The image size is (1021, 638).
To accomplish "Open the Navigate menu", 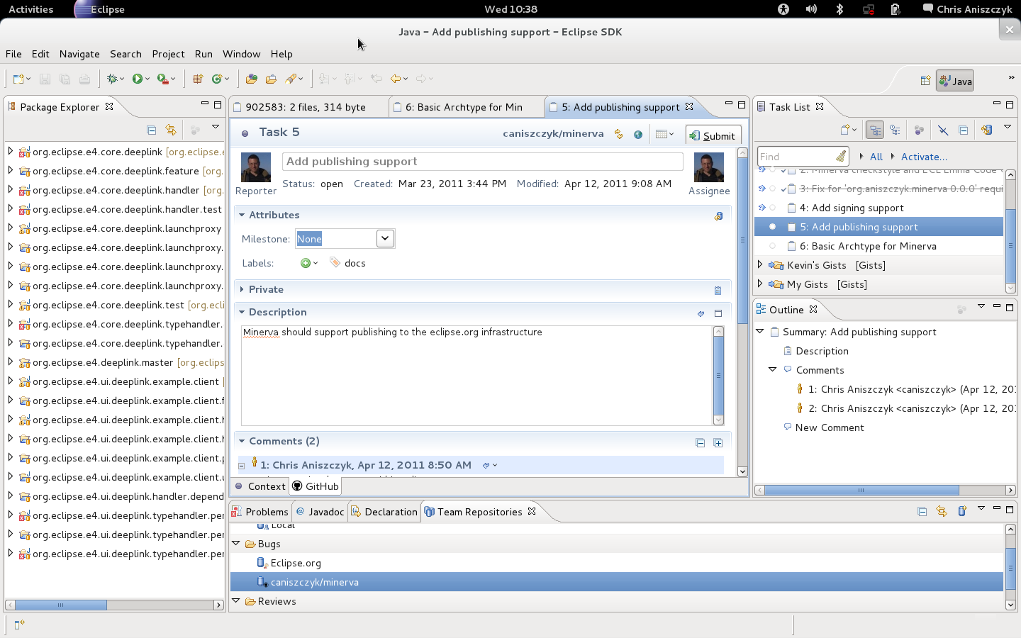I will click(79, 54).
